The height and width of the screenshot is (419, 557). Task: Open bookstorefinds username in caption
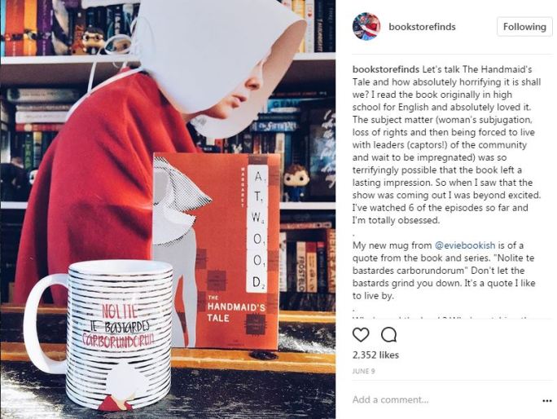click(x=386, y=69)
